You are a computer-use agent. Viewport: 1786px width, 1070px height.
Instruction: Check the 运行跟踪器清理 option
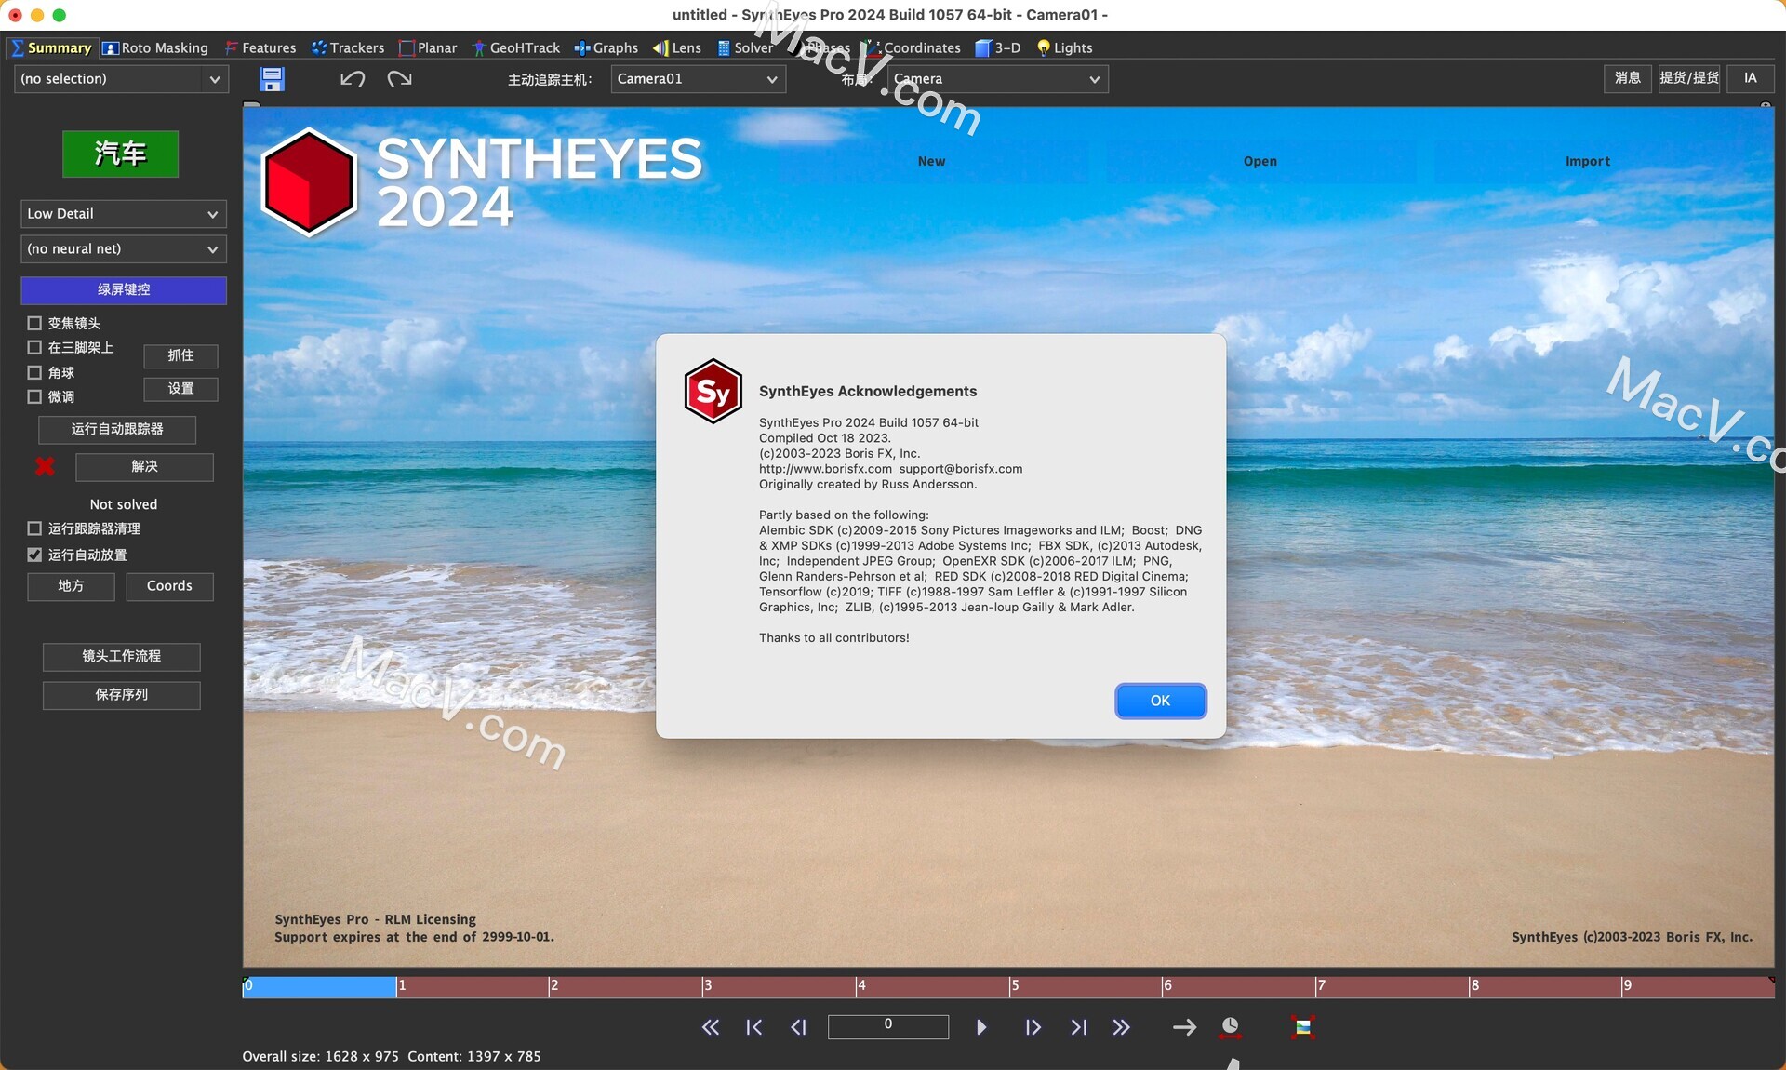34,528
